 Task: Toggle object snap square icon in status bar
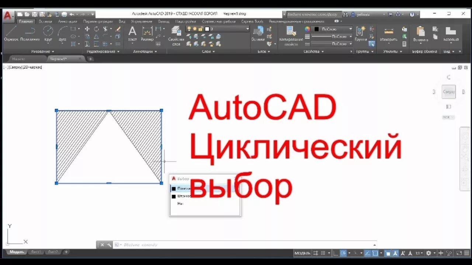tap(375, 253)
